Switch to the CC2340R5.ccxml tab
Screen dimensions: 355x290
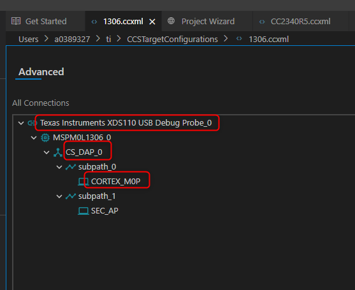pos(300,22)
